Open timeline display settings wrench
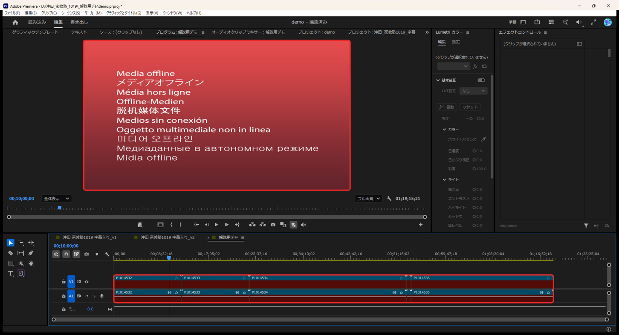619x335 pixels. click(x=107, y=254)
